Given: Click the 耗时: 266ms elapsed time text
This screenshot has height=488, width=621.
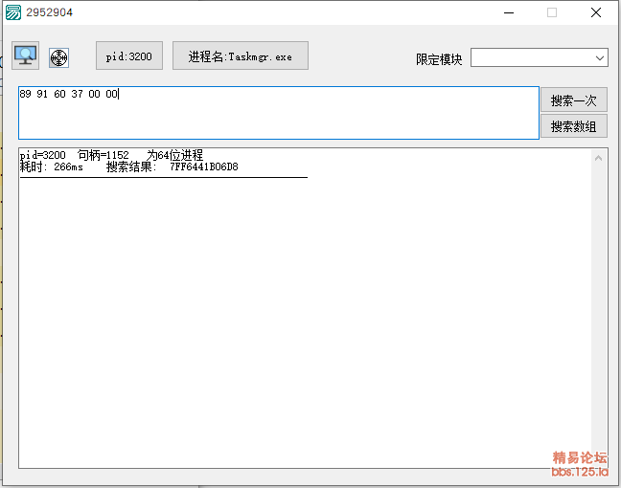Looking at the screenshot, I should [x=52, y=167].
